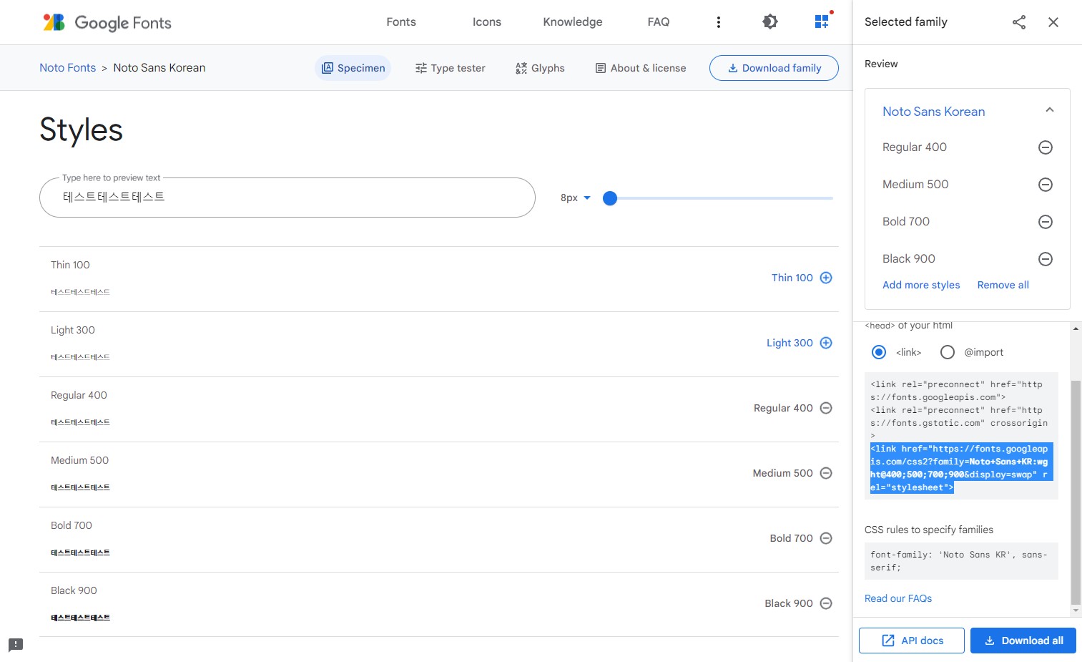Open the Icons nav item

click(x=487, y=22)
